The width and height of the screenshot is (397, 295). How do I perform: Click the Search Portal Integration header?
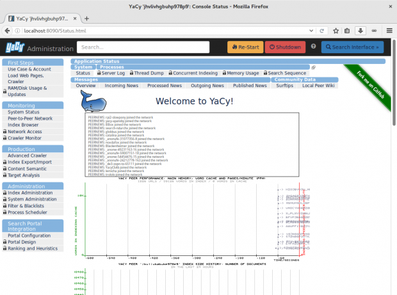[33, 226]
